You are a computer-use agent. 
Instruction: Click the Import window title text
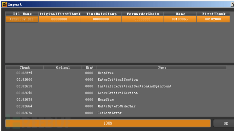coord(15,5)
